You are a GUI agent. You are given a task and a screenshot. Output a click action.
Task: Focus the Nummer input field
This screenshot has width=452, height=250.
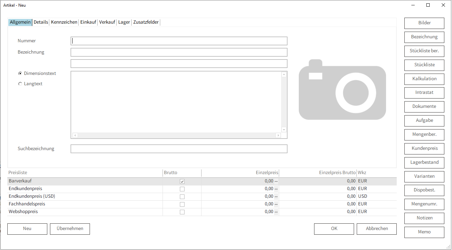[x=179, y=41]
